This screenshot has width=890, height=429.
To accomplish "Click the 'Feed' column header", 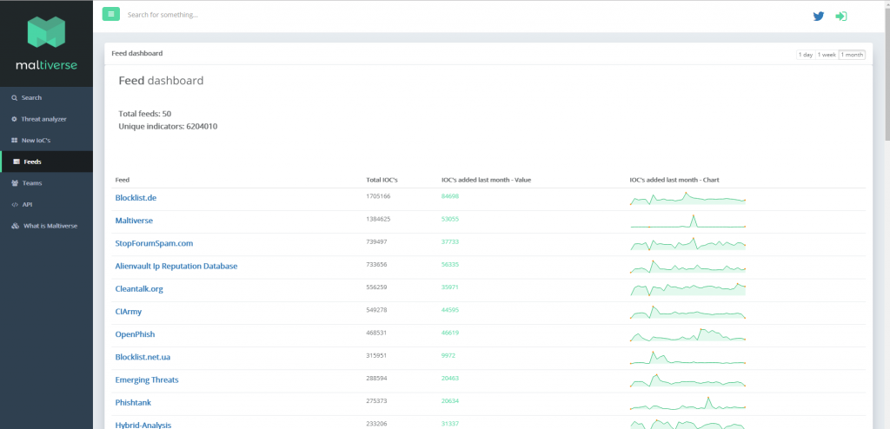I will [122, 180].
